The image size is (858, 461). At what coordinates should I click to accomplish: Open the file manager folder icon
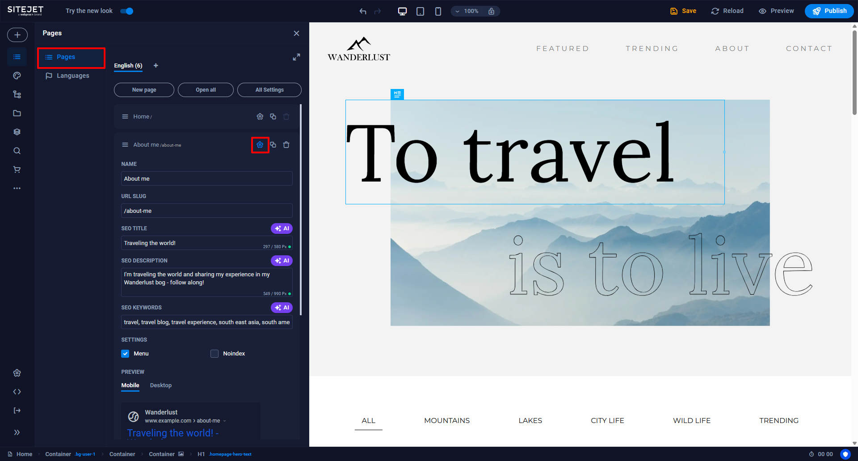point(17,113)
